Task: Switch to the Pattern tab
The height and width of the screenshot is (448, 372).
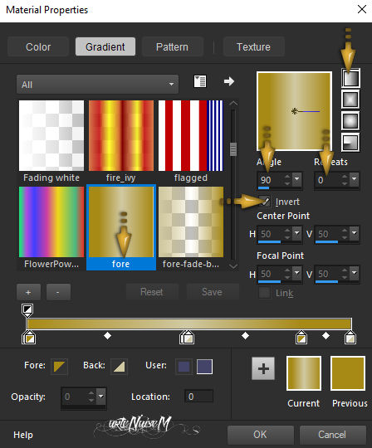Action: (x=172, y=46)
